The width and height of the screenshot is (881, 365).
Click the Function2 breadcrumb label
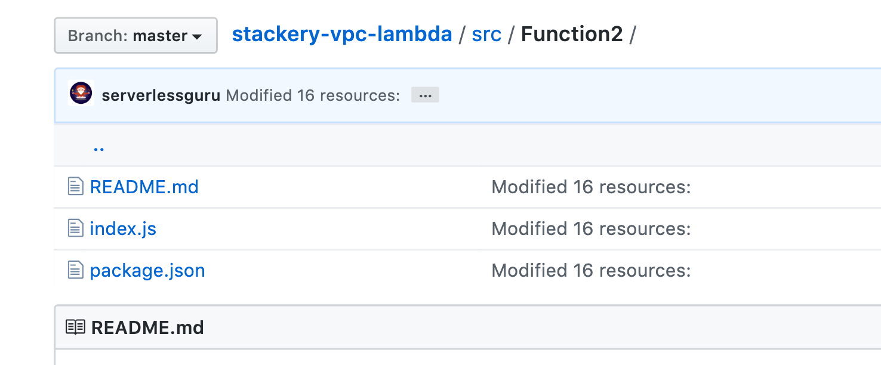[572, 35]
